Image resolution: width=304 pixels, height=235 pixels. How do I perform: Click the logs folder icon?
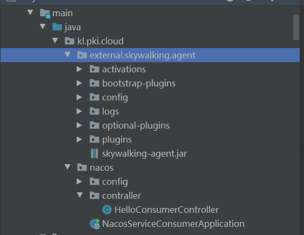(94, 111)
